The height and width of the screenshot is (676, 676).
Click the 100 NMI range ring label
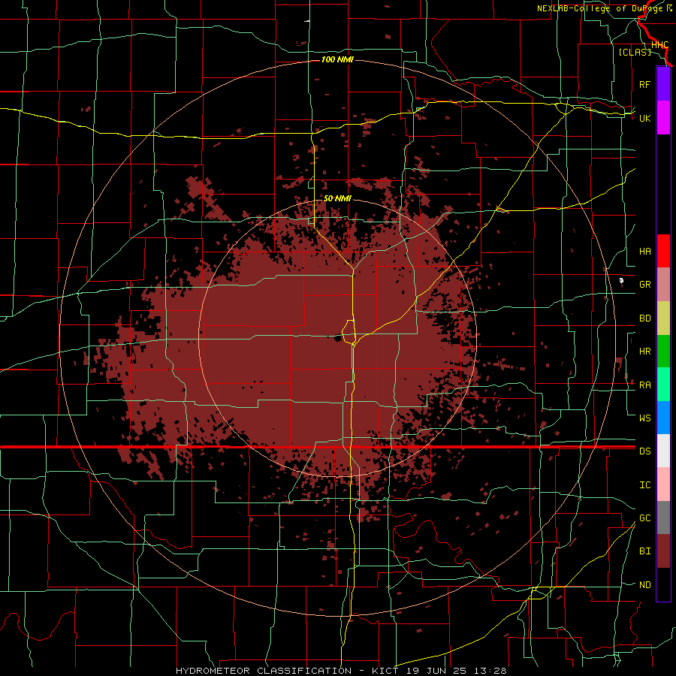[x=337, y=59]
